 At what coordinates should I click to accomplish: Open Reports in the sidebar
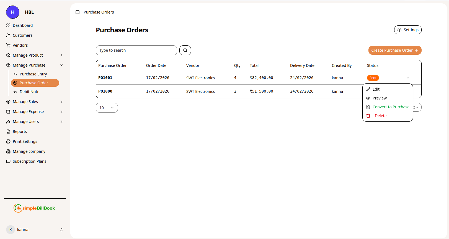(x=20, y=132)
